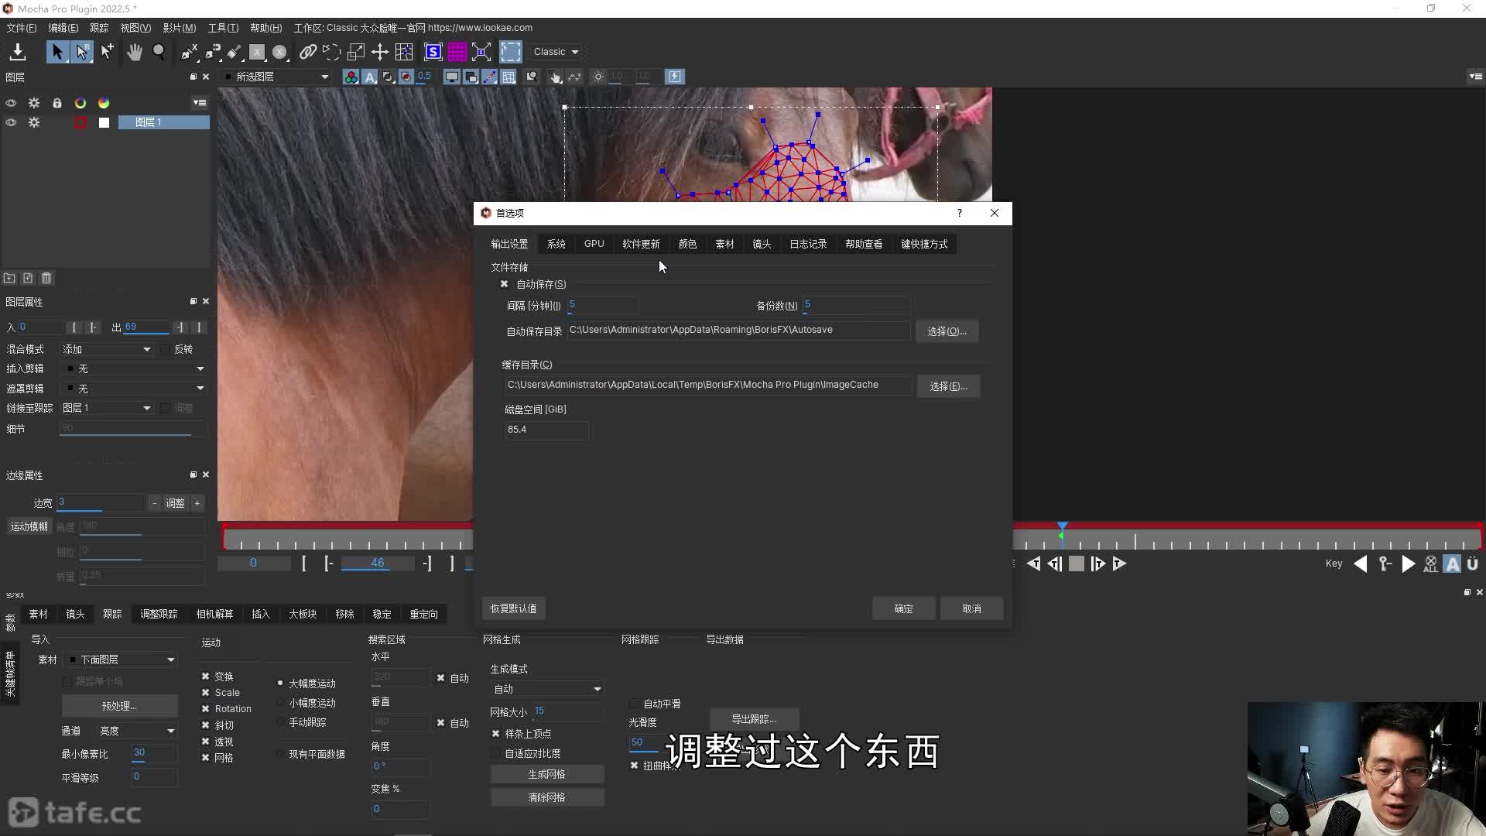Select the ellipse shape tool
The image size is (1486, 836).
click(279, 52)
